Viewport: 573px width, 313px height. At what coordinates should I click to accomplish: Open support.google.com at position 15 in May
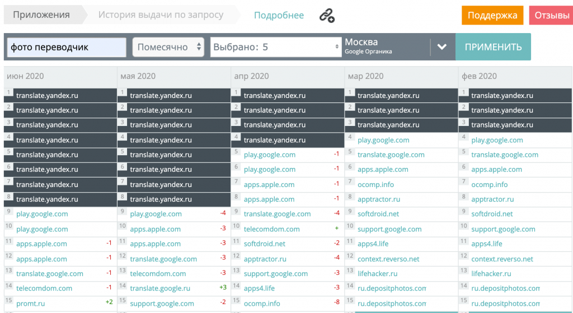(x=162, y=303)
